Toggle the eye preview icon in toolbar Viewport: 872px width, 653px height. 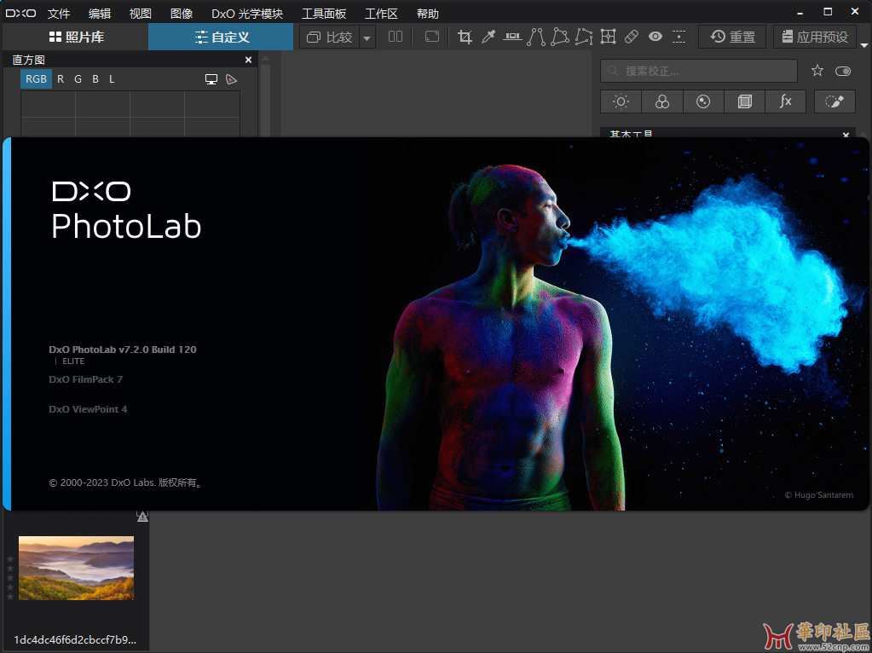tap(655, 37)
